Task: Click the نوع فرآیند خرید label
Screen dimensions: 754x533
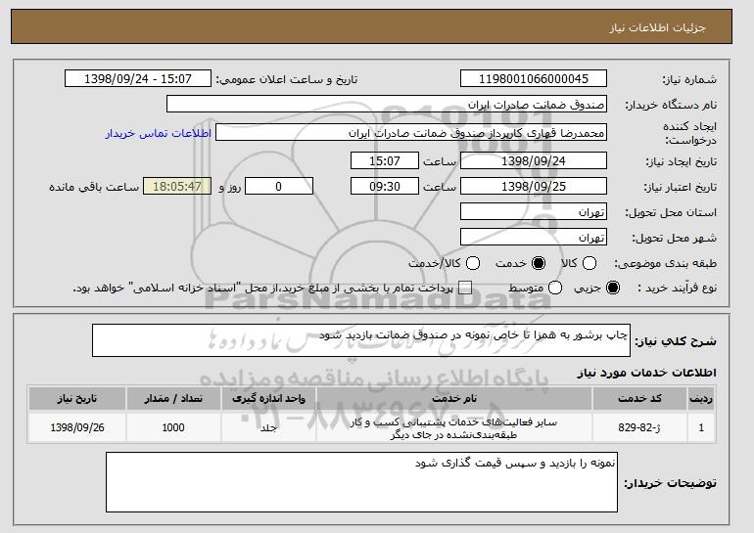Action: [677, 289]
